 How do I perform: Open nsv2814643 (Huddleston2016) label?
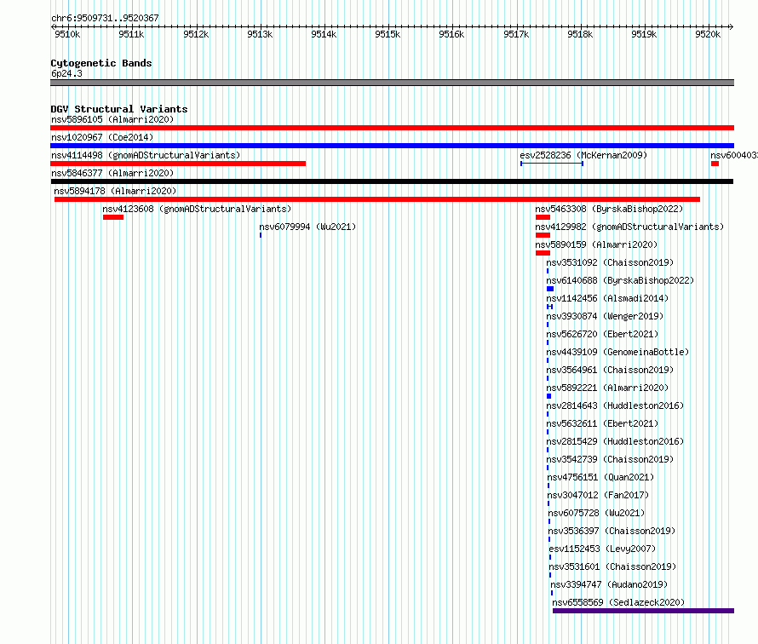tap(615, 405)
